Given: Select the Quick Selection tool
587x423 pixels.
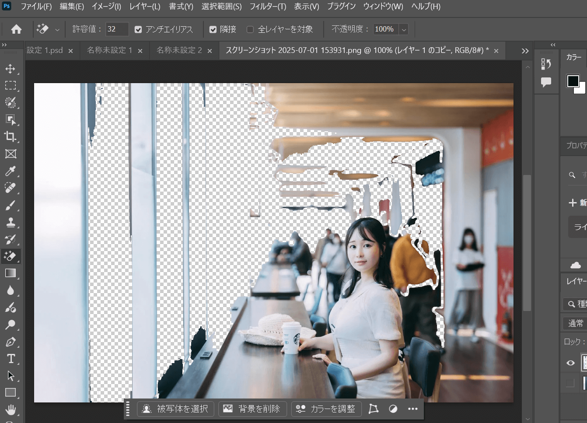Looking at the screenshot, I should click(x=10, y=102).
